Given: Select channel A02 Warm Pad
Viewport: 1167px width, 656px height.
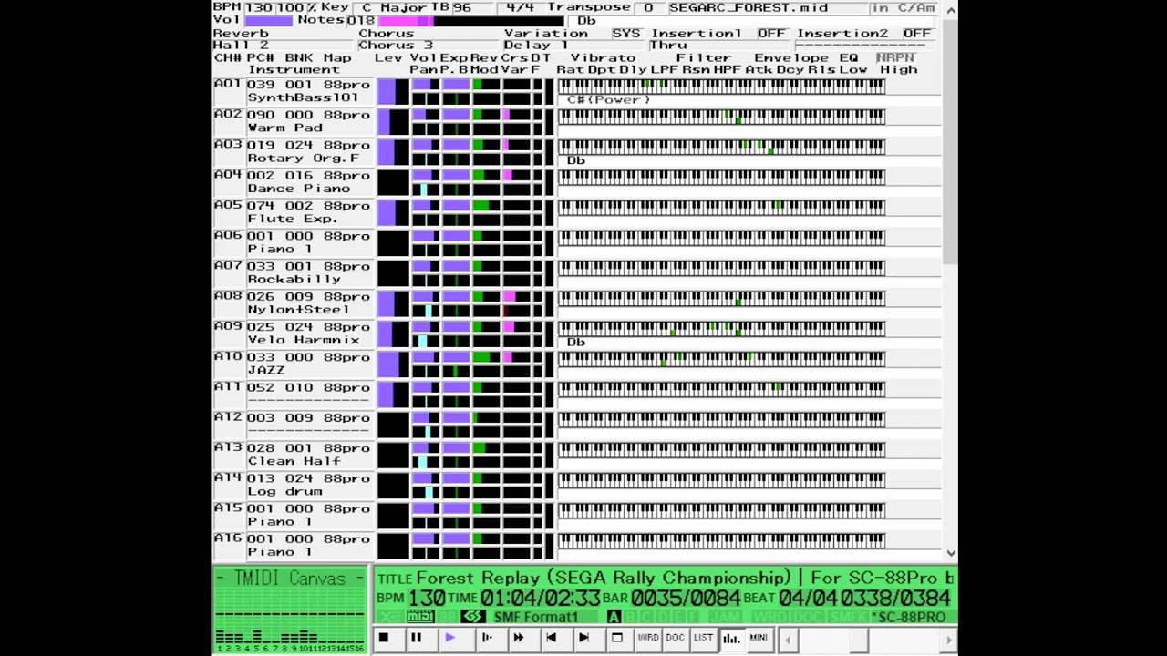Looking at the screenshot, I should (294, 121).
